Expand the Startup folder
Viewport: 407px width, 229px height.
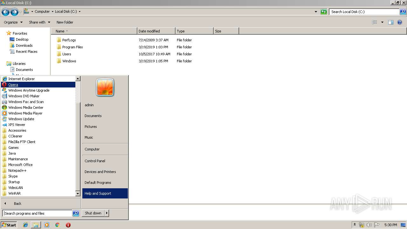point(38,182)
